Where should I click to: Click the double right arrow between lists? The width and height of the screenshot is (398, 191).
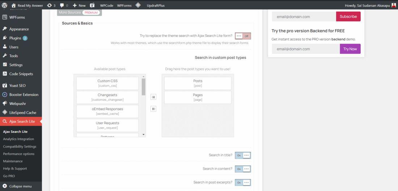153,109
